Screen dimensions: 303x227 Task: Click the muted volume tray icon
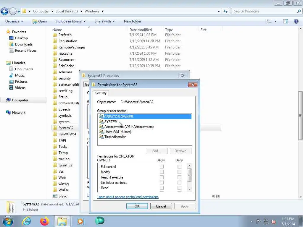coord(273,221)
